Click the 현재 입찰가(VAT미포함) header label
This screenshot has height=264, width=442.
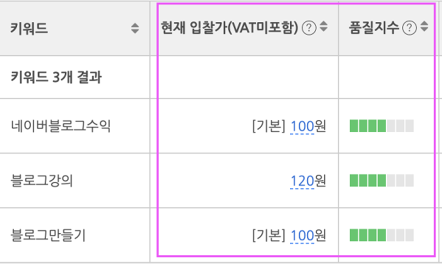229,28
